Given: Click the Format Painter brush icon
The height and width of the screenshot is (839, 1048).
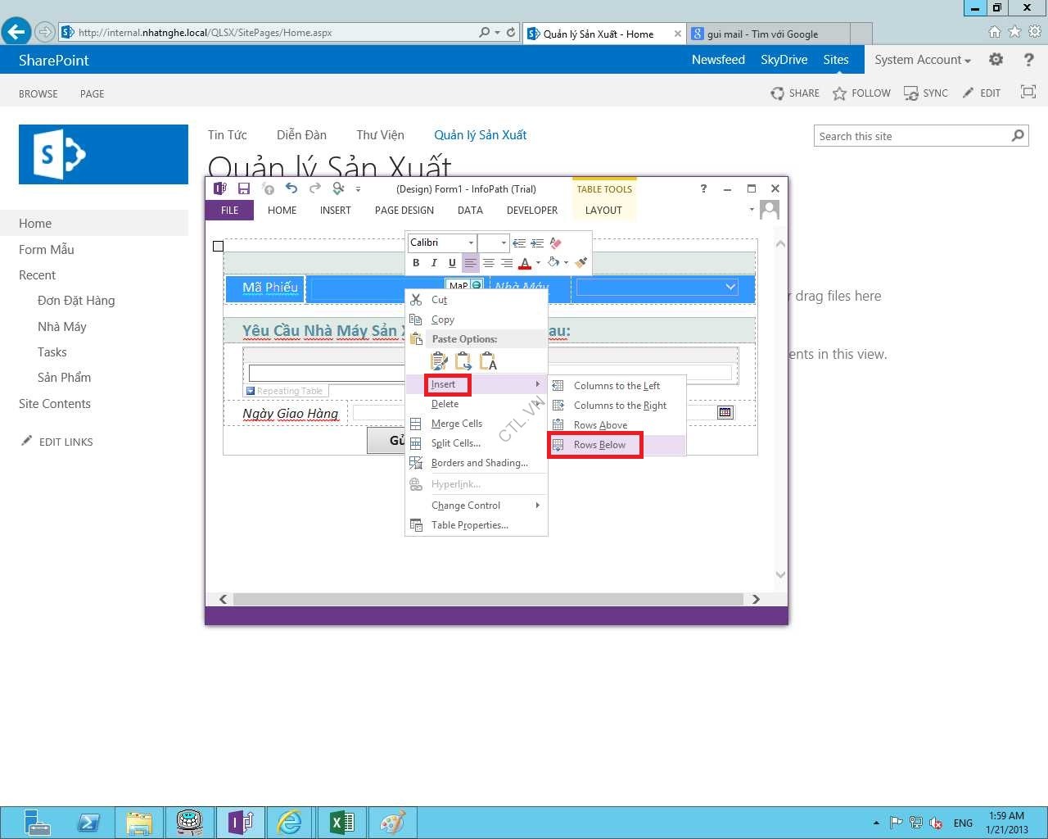Looking at the screenshot, I should pos(581,263).
